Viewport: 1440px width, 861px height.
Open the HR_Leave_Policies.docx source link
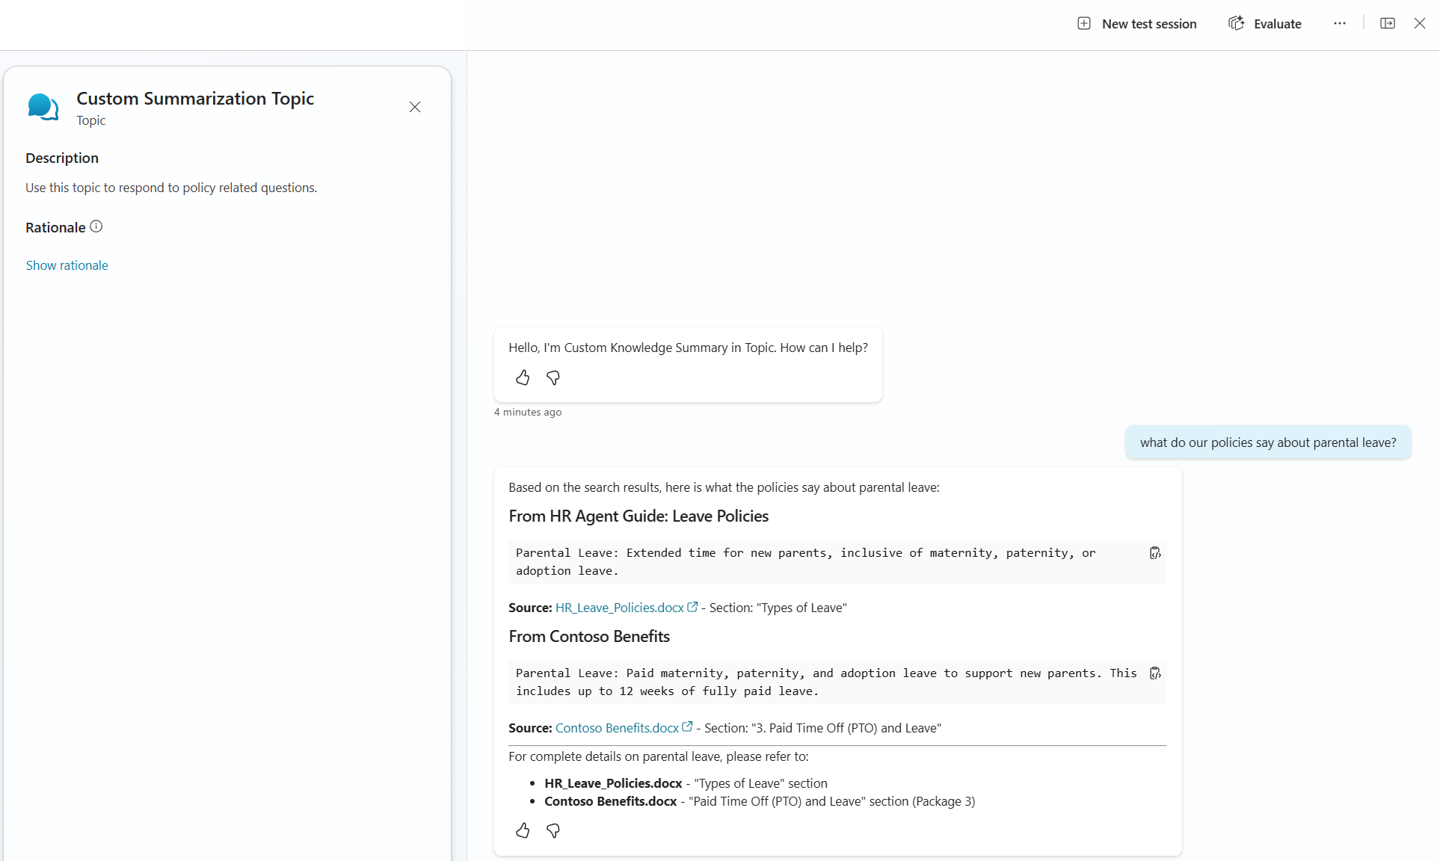pyautogui.click(x=619, y=608)
